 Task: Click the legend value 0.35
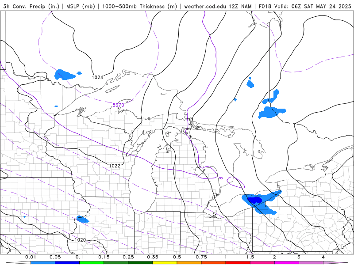(153, 257)
